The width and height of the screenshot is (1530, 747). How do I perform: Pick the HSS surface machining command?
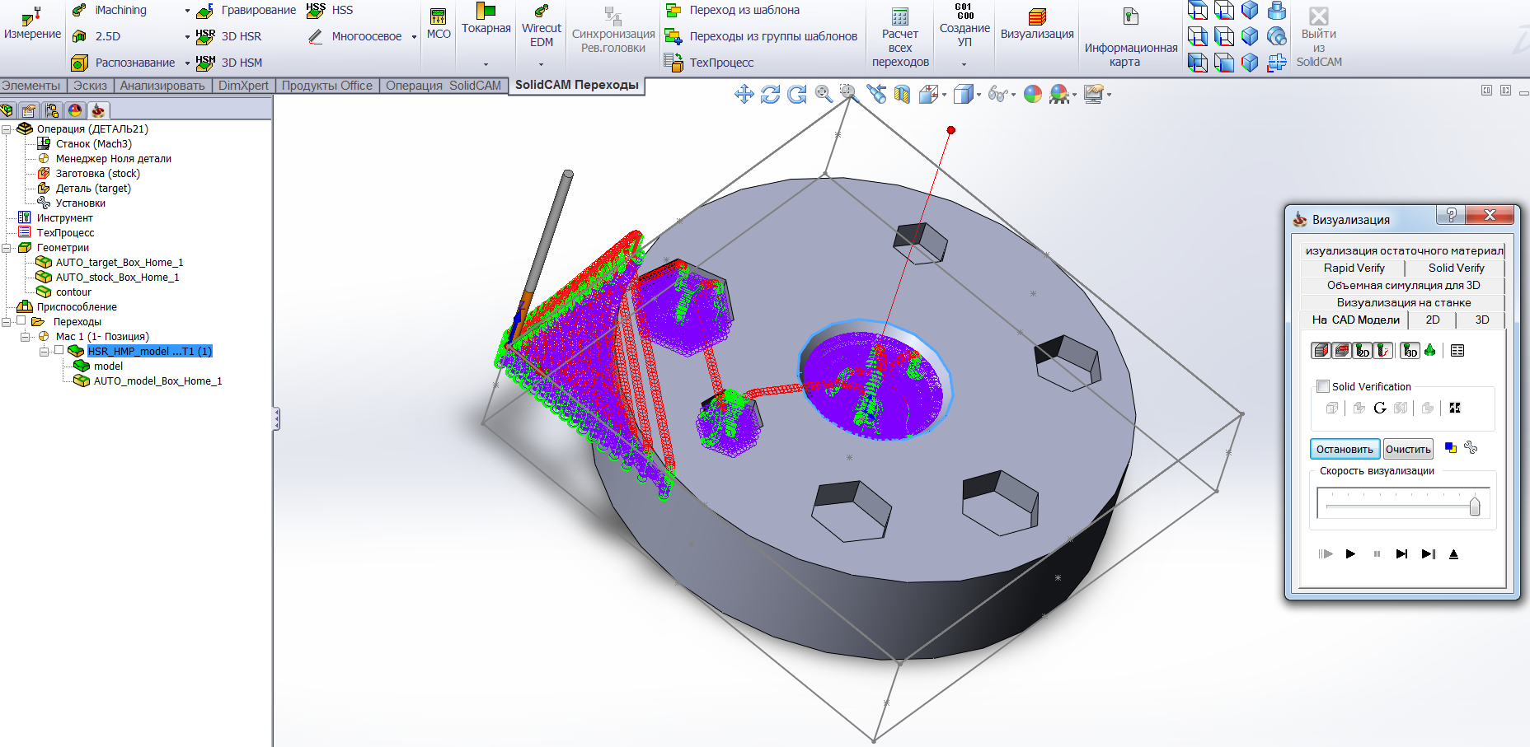point(330,10)
